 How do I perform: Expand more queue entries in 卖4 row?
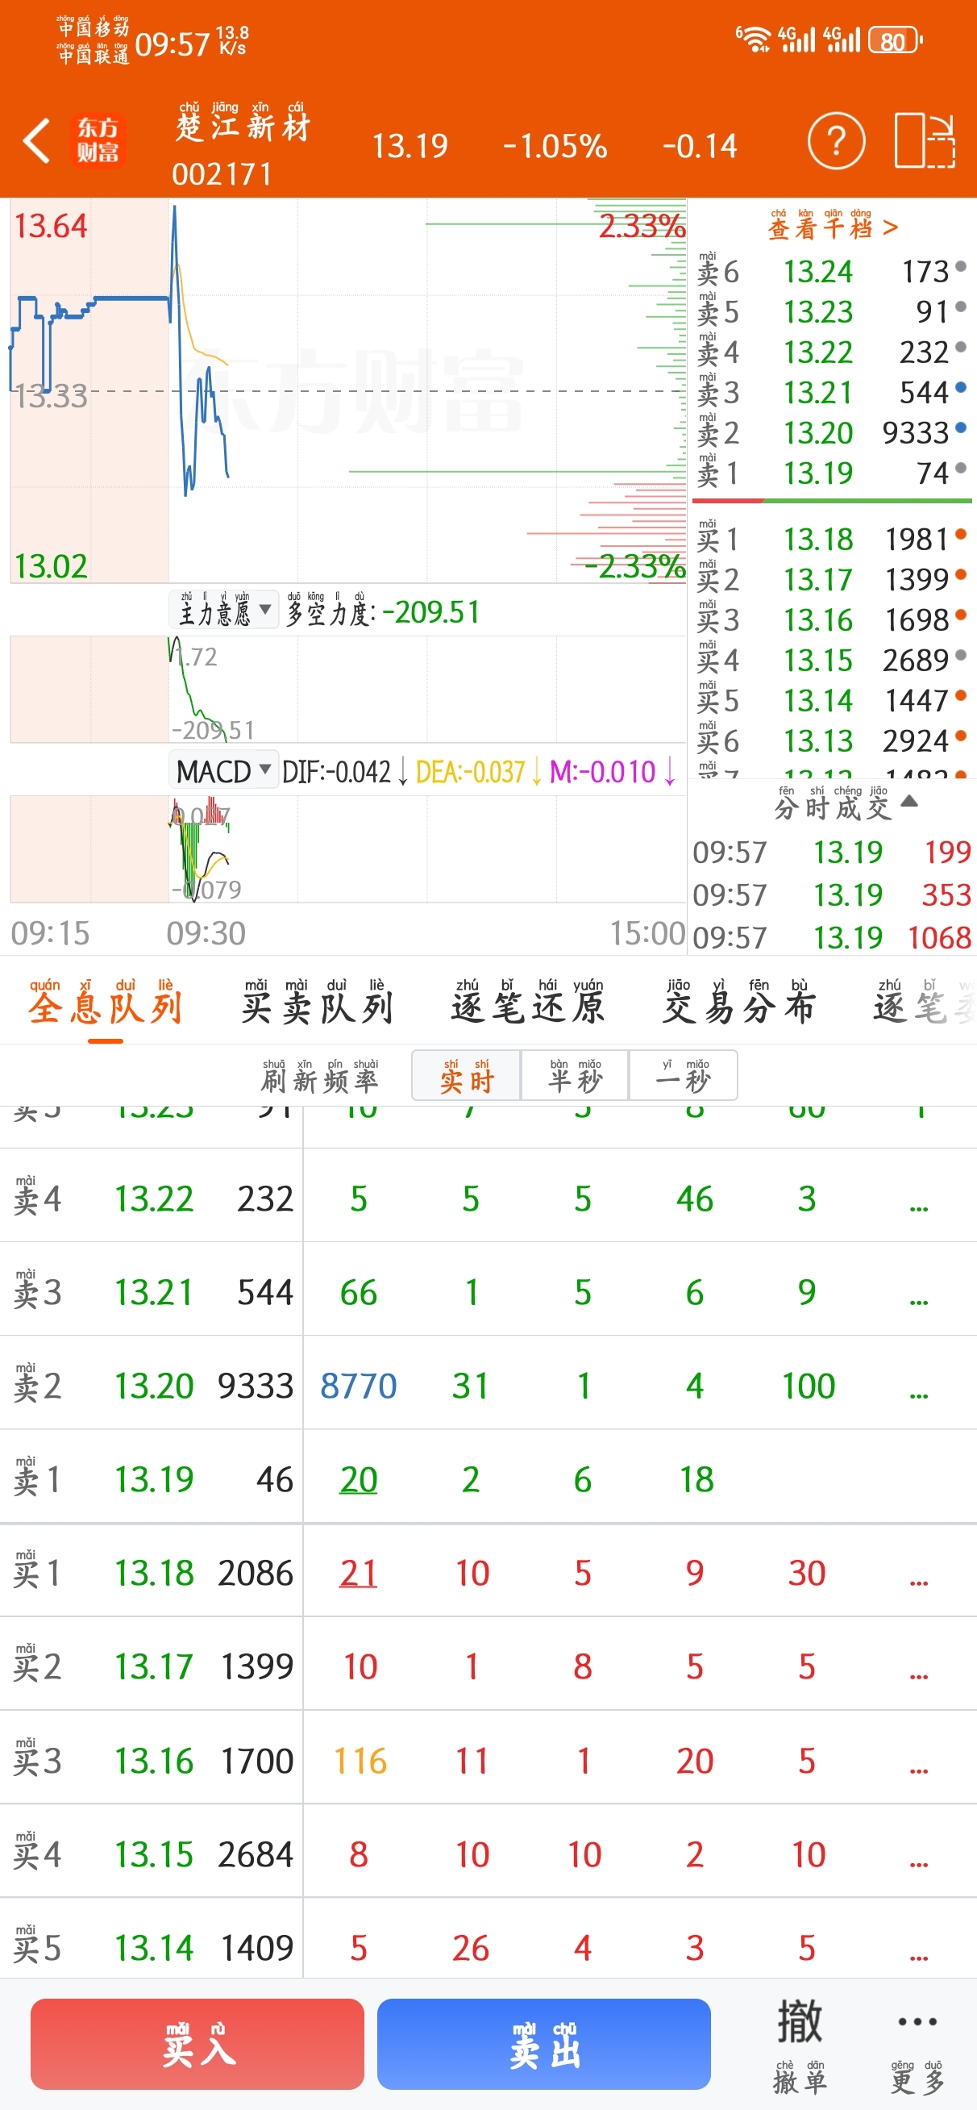[919, 1200]
